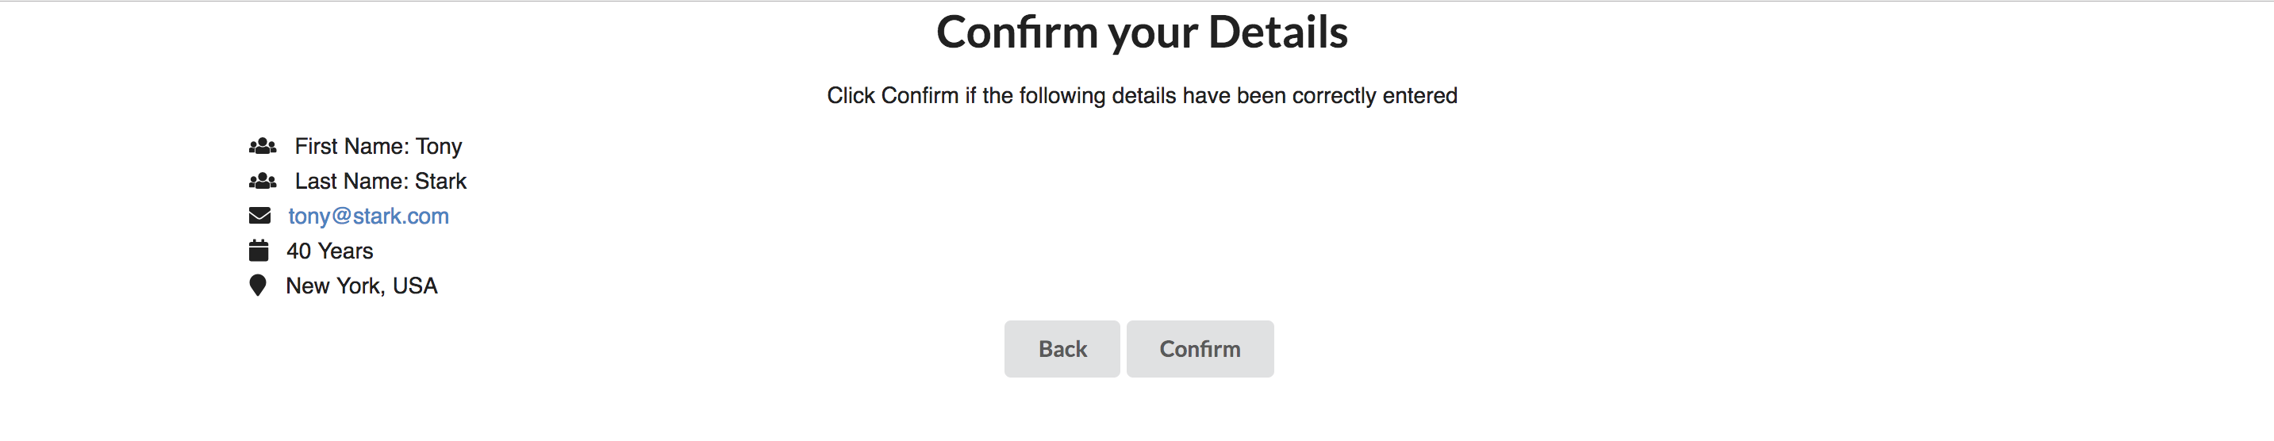2274x441 pixels.
Task: Click the word Stark in Last Name
Action: (x=440, y=182)
